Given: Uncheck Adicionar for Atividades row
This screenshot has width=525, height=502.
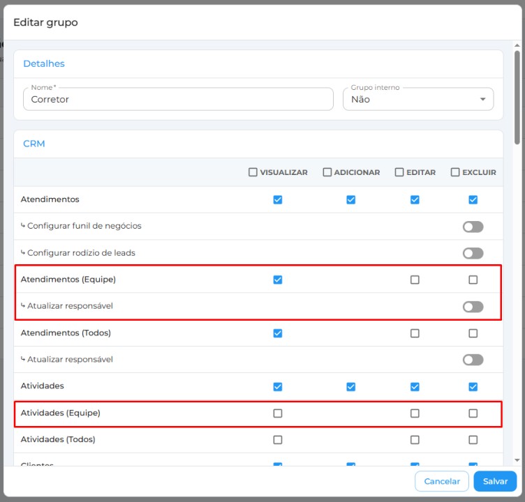Looking at the screenshot, I should 350,386.
